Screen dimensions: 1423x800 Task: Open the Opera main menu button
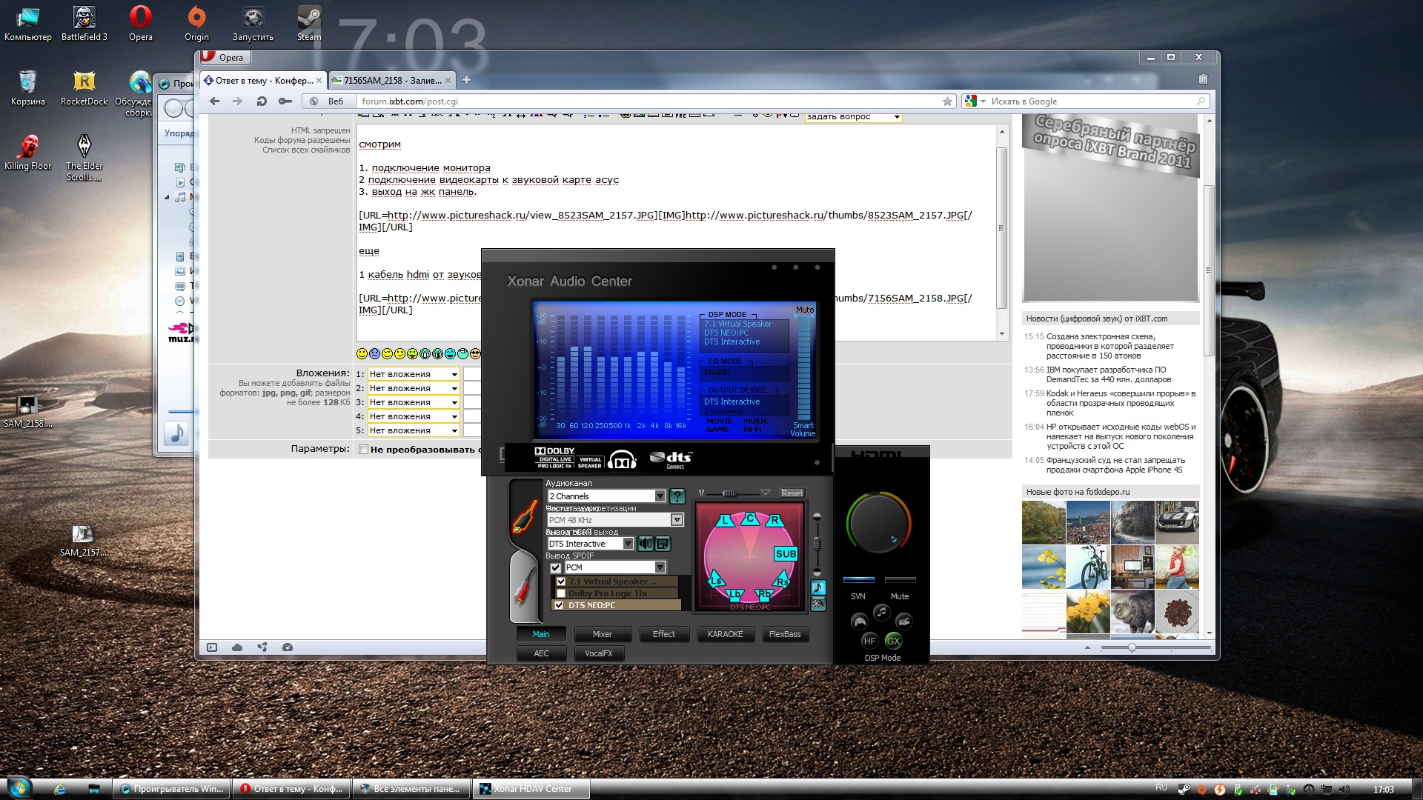pos(225,57)
